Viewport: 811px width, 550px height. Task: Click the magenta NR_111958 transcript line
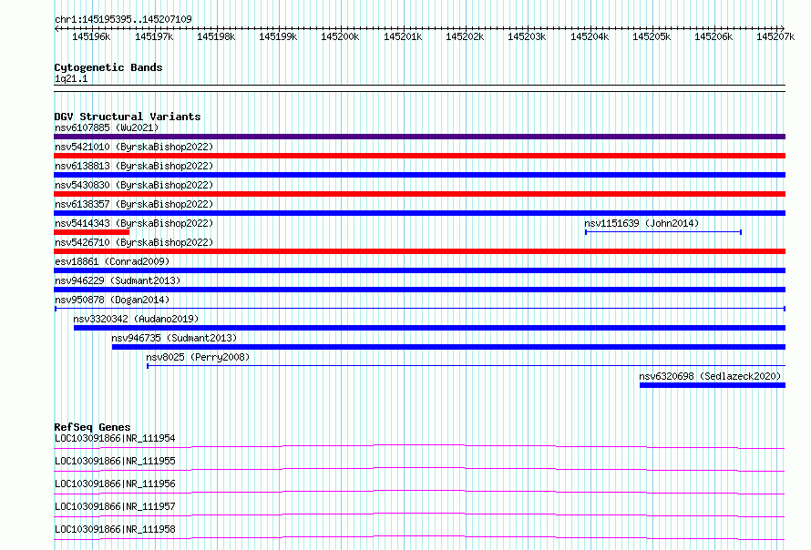pyautogui.click(x=419, y=537)
